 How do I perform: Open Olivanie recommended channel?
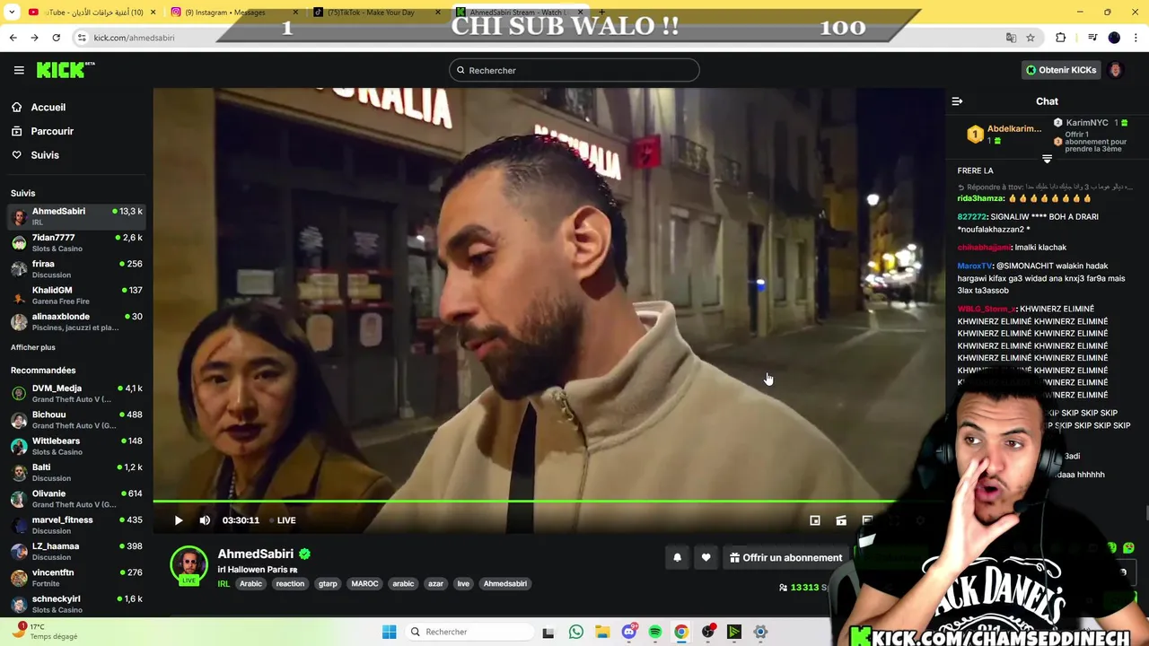(x=76, y=498)
